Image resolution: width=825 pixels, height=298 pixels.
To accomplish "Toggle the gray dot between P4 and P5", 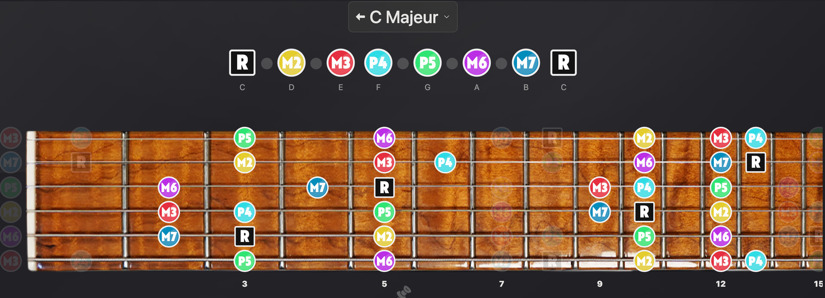I will point(403,63).
